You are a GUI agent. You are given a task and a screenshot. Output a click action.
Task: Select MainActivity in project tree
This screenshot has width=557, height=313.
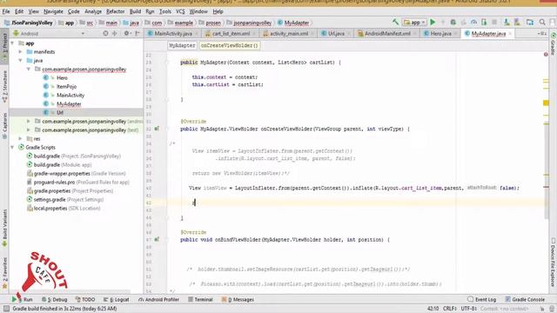point(70,95)
